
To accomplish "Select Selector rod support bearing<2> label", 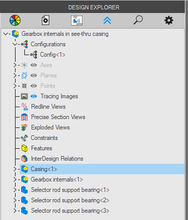I will tap(70, 200).
